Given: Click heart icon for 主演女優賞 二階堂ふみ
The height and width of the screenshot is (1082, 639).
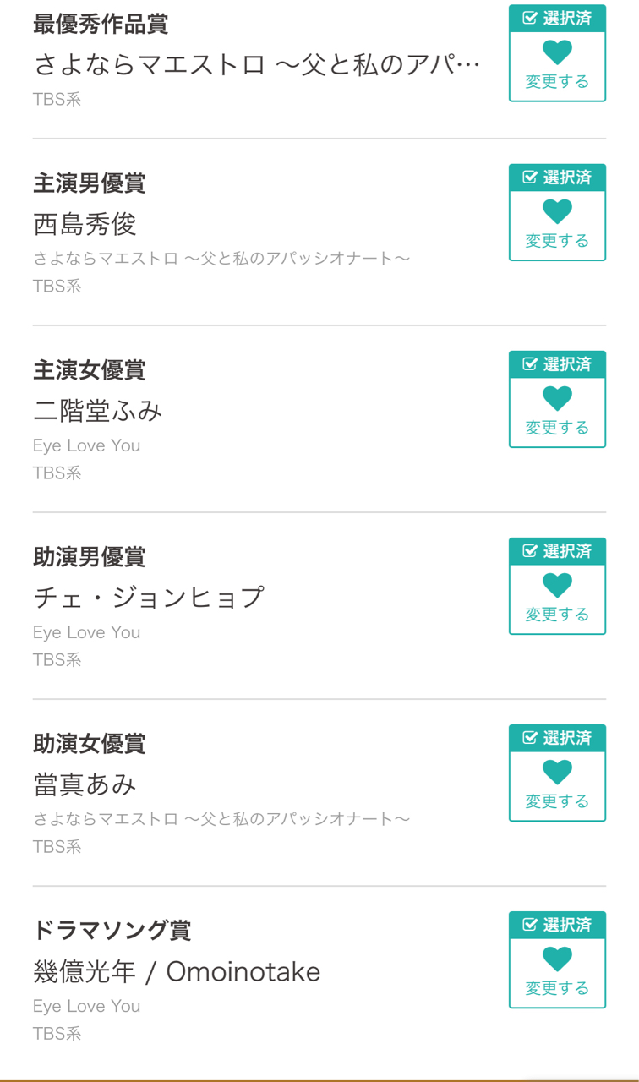Looking at the screenshot, I should click(x=557, y=398).
